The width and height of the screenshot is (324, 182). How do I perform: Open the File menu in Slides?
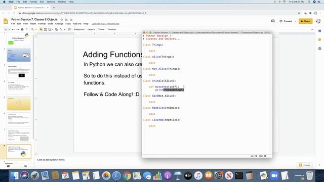[13, 24]
